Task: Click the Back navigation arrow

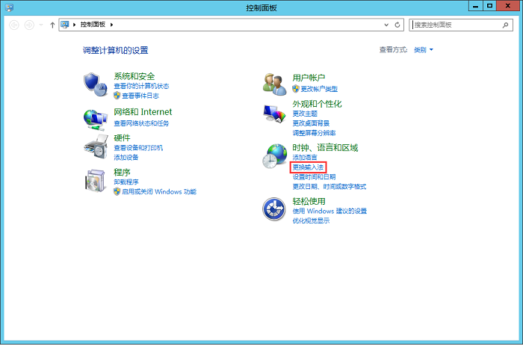Action: point(14,25)
